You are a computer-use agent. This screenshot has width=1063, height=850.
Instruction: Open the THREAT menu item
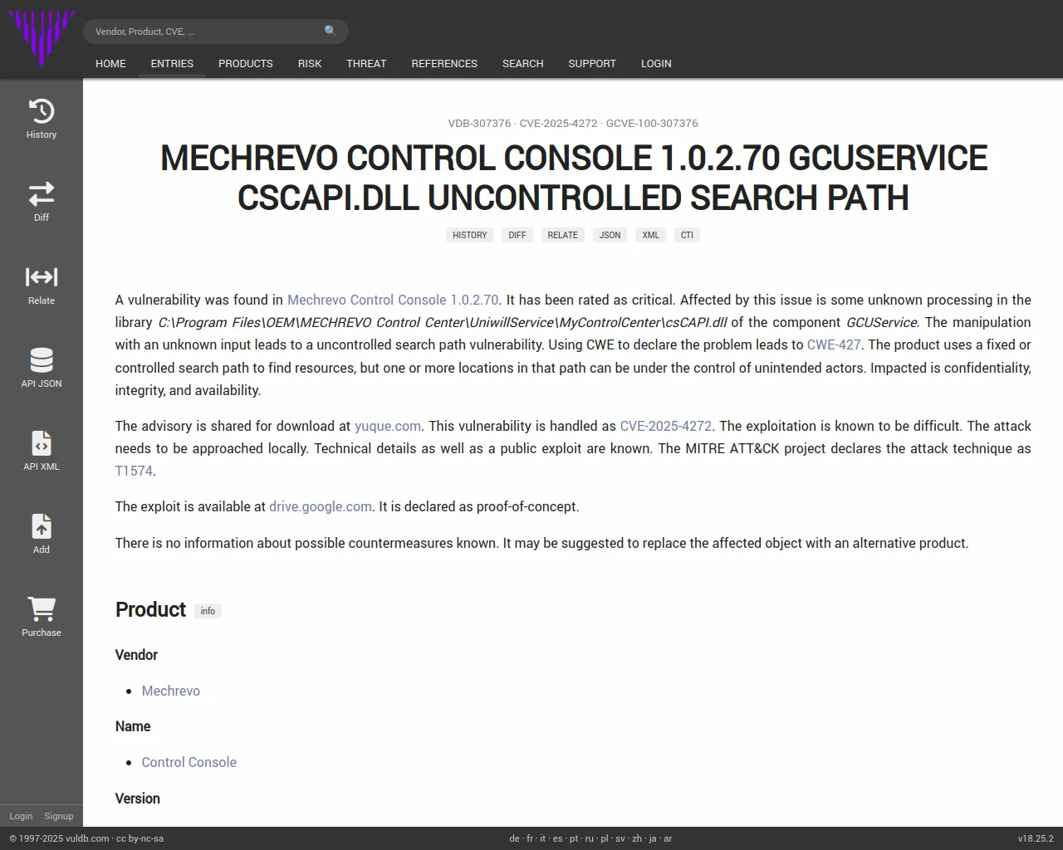[x=366, y=63]
